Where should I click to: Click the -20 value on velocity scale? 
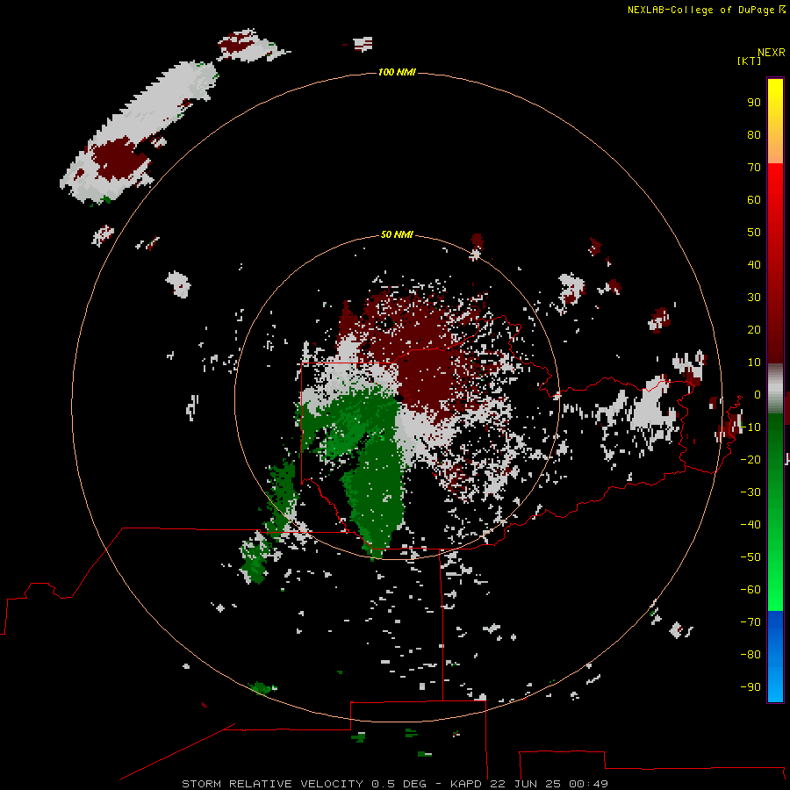(750, 460)
